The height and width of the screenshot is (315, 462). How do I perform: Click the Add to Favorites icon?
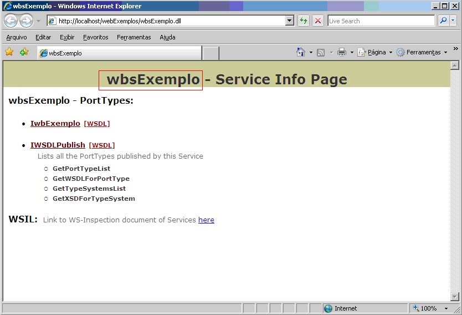coord(24,52)
